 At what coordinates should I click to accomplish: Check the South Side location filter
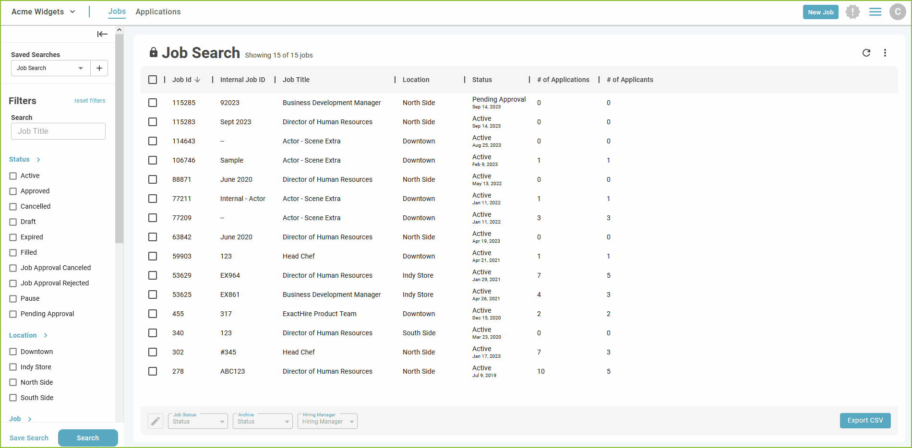click(13, 398)
